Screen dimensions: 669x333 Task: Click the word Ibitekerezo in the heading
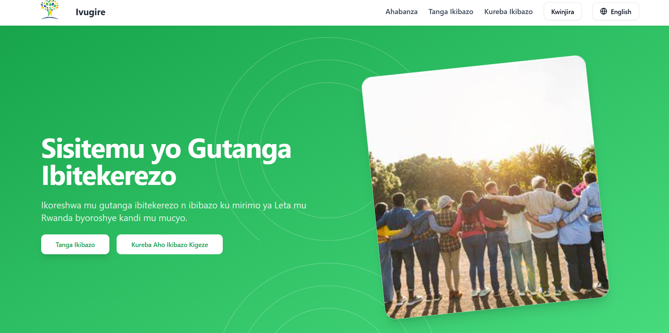tap(109, 176)
